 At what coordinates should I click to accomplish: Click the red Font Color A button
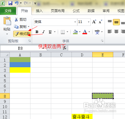point(85,32)
